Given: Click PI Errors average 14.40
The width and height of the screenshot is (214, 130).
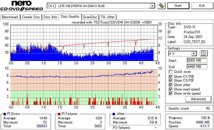Looking at the screenshot, I should [x=43, y=118].
